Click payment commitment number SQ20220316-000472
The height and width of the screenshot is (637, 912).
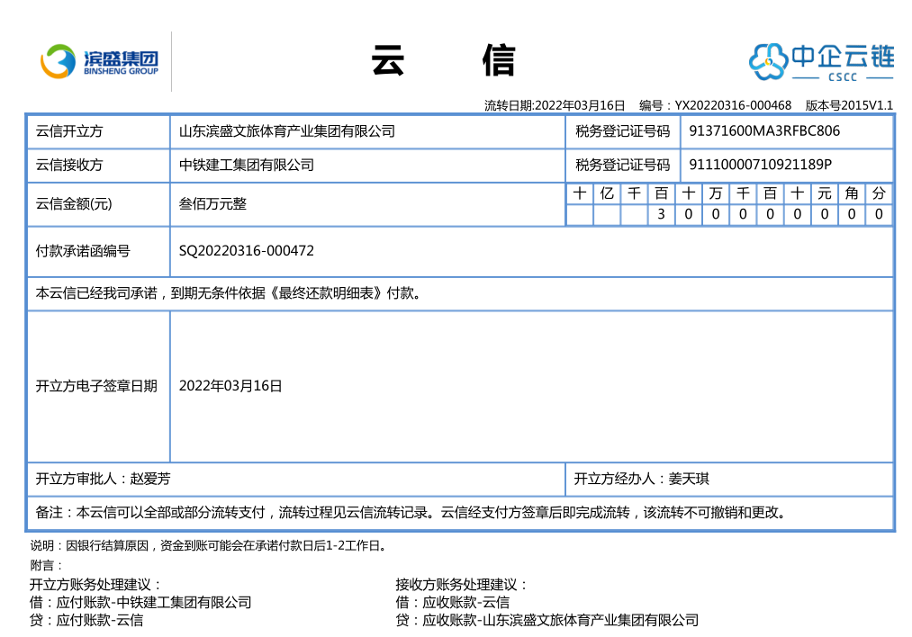(x=247, y=251)
